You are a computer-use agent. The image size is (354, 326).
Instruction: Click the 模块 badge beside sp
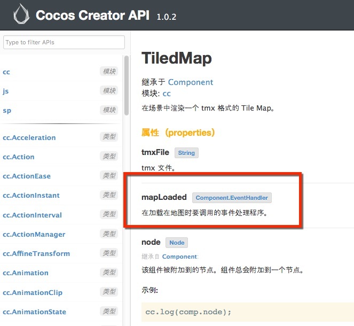pos(109,110)
